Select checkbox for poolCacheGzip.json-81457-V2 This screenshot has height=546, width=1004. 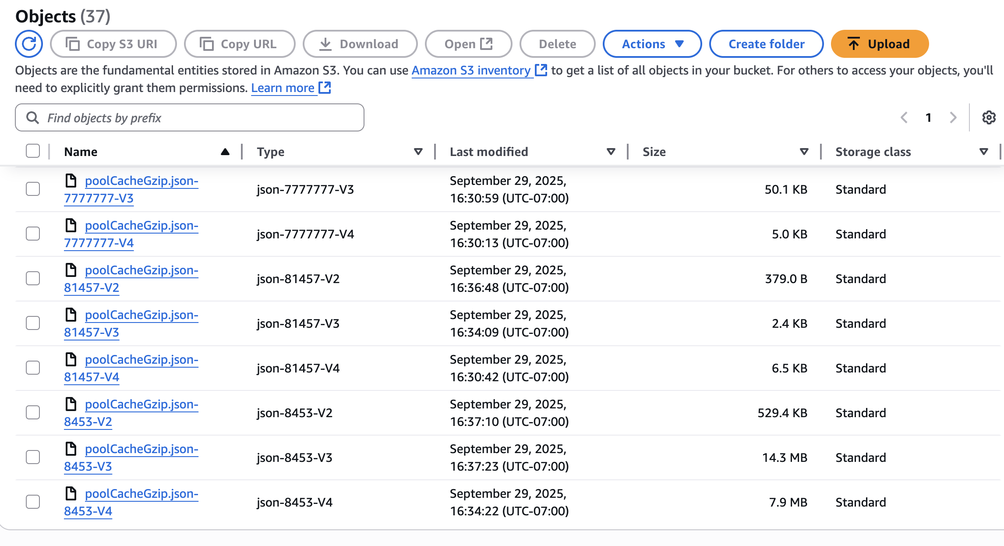pyautogui.click(x=33, y=278)
